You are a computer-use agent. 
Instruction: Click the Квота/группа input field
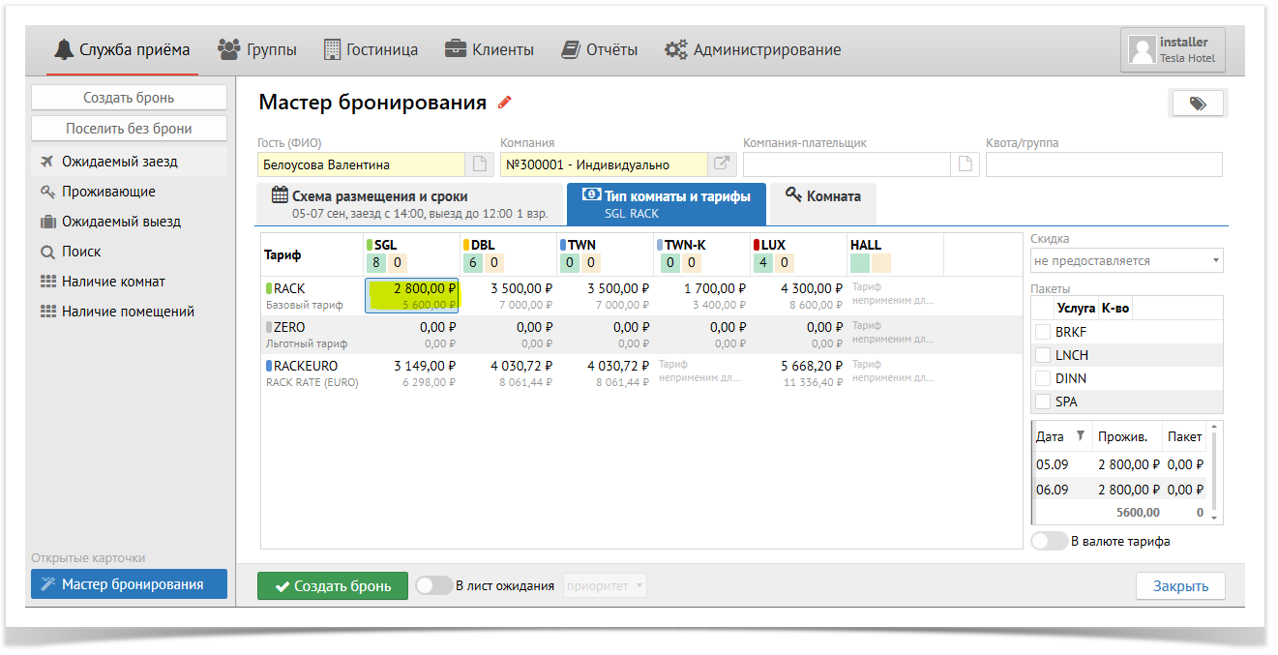[1104, 164]
